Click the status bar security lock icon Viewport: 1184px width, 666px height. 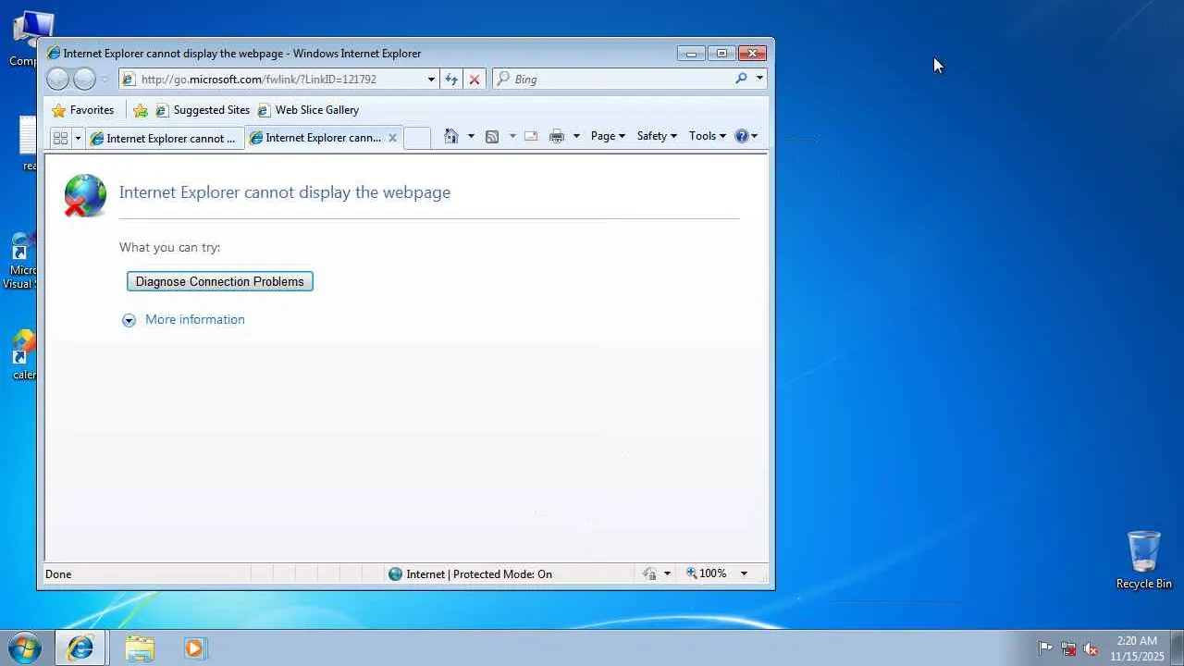pyautogui.click(x=649, y=574)
